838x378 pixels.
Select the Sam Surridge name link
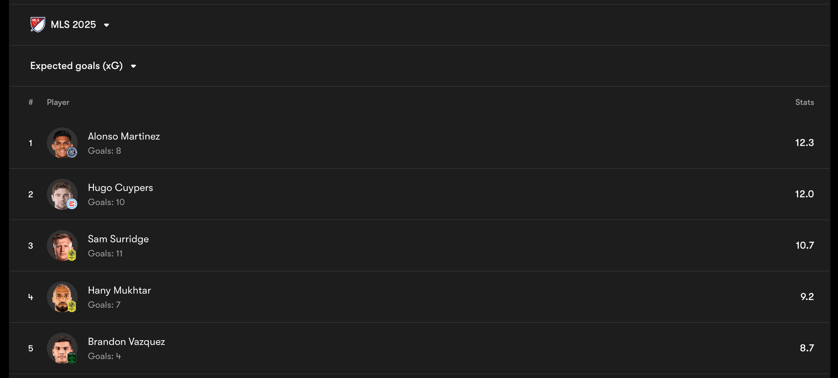[x=119, y=239]
